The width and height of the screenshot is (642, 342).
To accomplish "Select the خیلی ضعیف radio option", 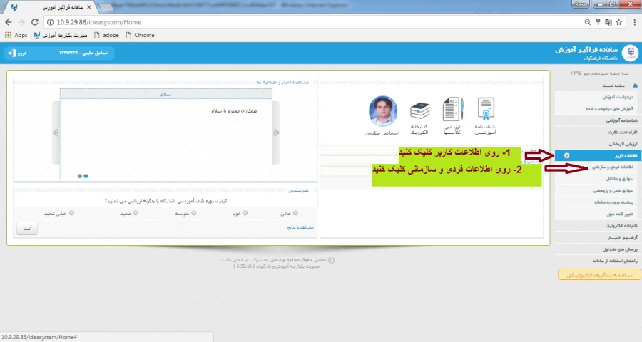I will (71, 213).
